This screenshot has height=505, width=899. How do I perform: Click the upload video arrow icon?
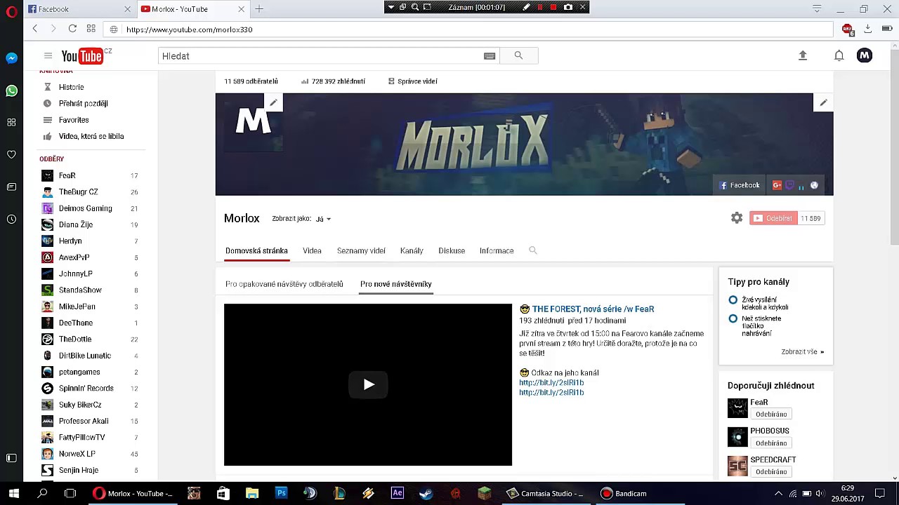803,55
